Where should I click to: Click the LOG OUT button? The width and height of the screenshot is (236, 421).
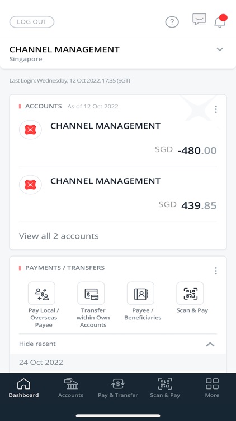click(32, 22)
